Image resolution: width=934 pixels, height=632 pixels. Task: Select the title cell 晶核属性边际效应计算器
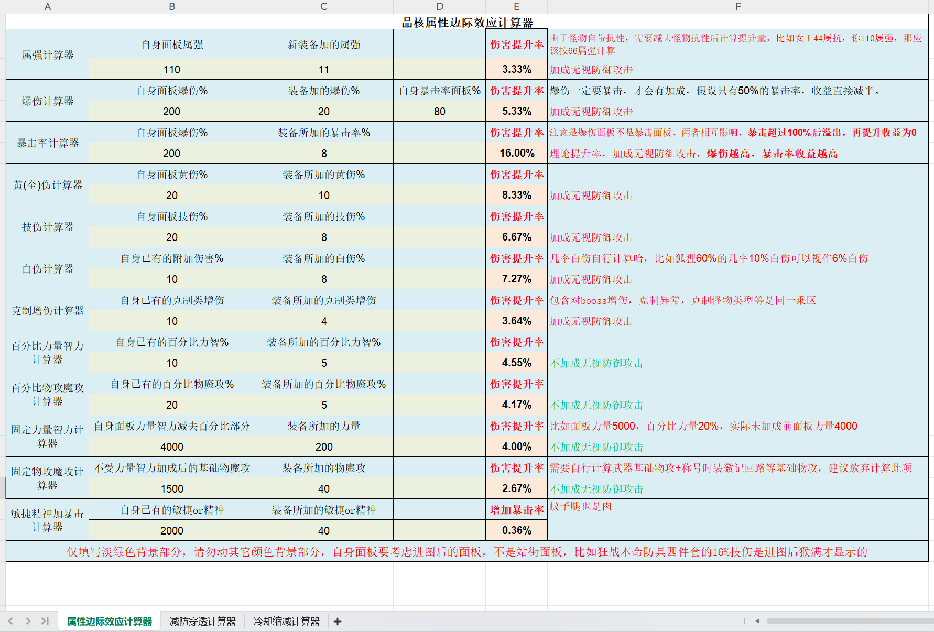click(467, 22)
